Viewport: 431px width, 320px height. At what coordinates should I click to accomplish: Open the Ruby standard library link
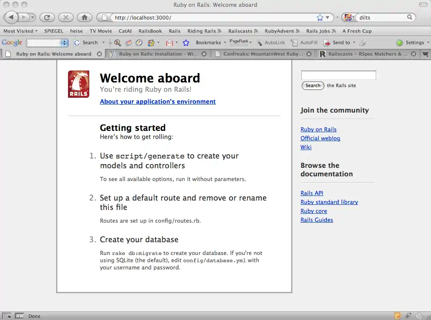(x=329, y=202)
